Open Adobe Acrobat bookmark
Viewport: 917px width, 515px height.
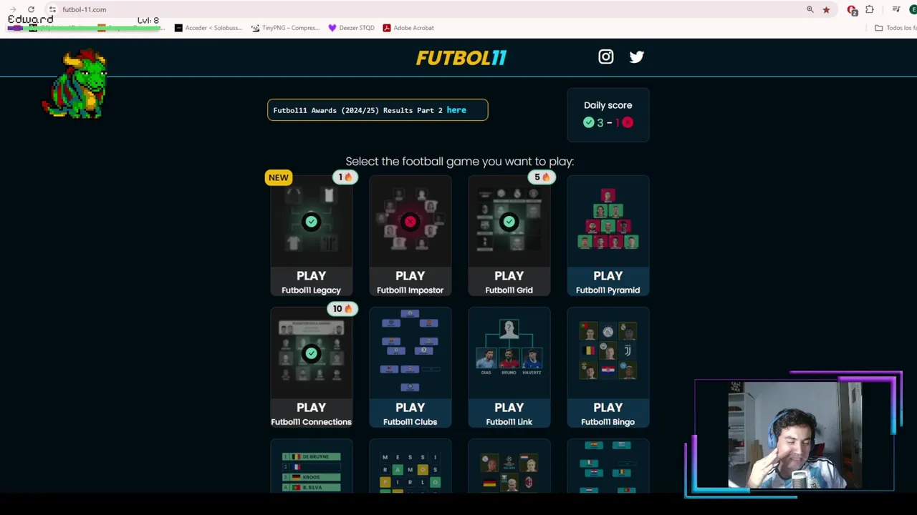pos(408,28)
